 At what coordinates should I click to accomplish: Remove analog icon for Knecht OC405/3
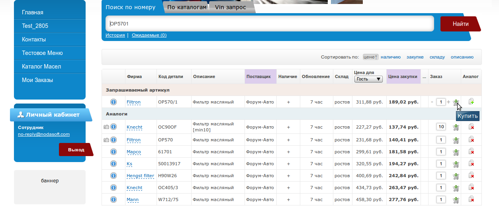pyautogui.click(x=471, y=188)
